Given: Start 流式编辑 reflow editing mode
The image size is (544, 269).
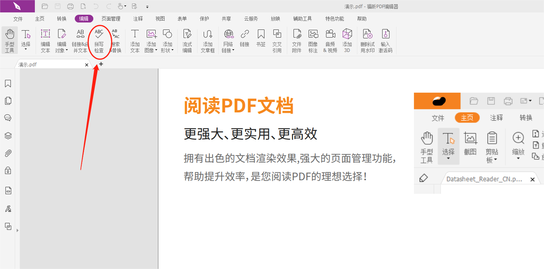Looking at the screenshot, I should [x=187, y=40].
